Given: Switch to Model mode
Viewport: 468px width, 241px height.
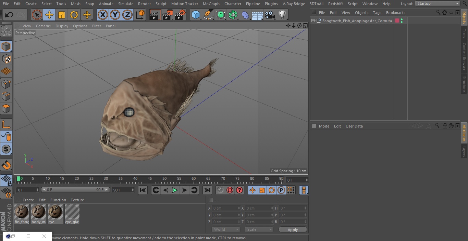Looking at the screenshot, I should coord(6,46).
